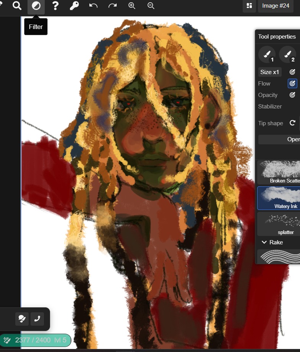Click the Flow label
This screenshot has height=352, width=300.
[x=264, y=84]
